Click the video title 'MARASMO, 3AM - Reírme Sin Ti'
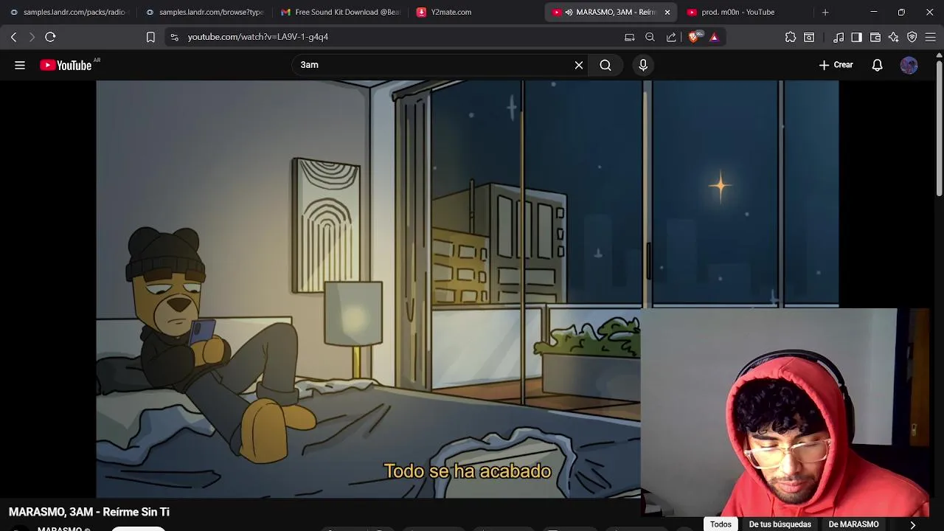The height and width of the screenshot is (531, 944). 89,512
